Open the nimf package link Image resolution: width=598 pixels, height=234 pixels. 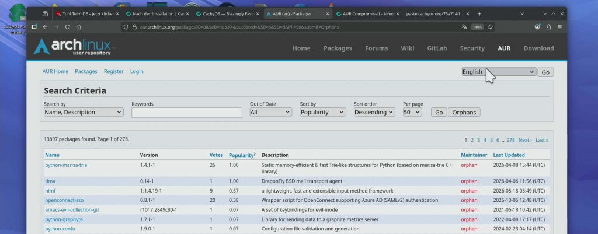[x=50, y=191]
